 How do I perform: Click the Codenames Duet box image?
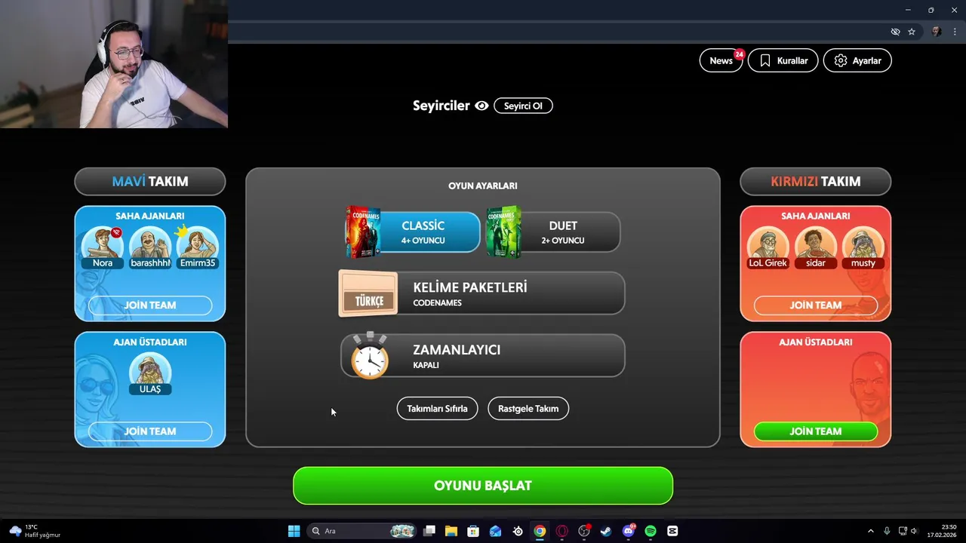(503, 232)
